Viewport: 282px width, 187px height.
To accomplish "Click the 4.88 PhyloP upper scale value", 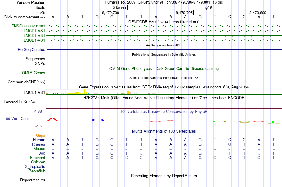I will tap(38, 111).
